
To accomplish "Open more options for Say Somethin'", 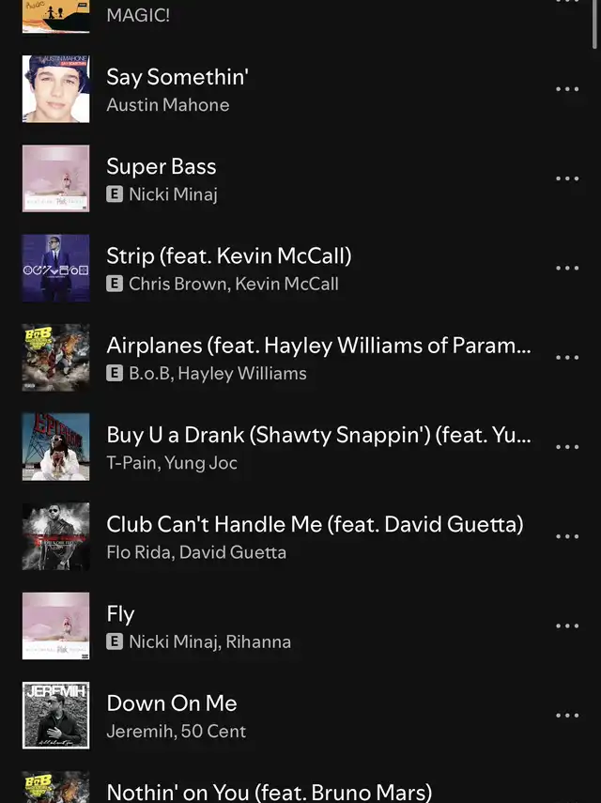I will coord(567,89).
